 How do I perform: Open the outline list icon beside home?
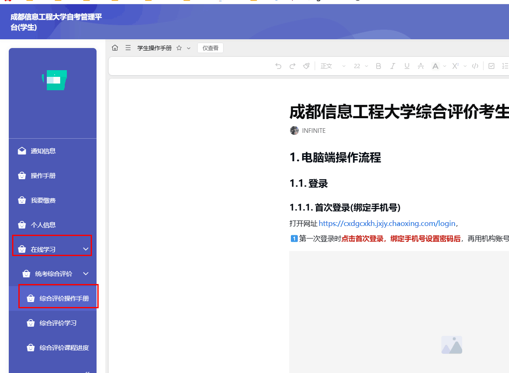(x=128, y=48)
